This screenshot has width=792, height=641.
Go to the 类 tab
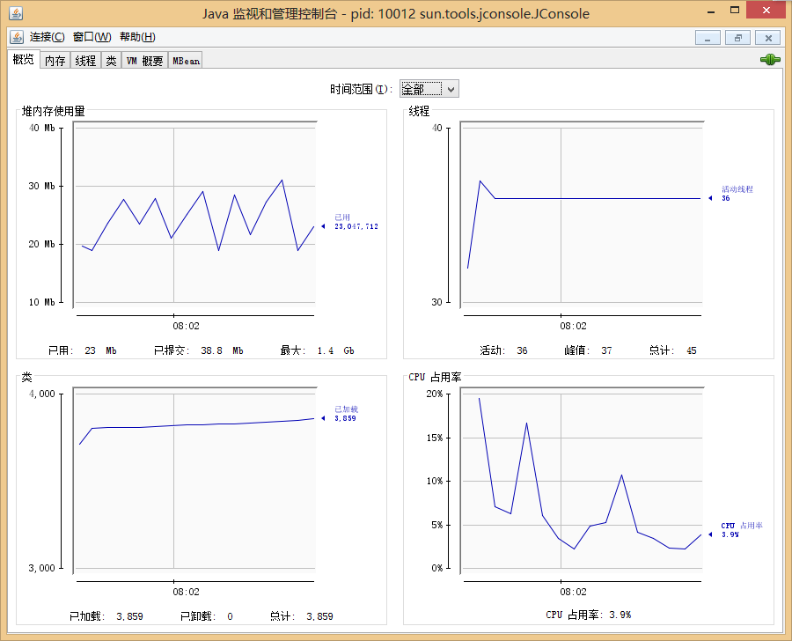111,61
